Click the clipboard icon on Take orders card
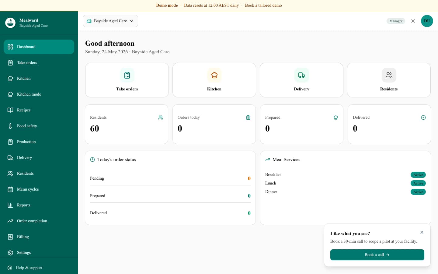 127,75
